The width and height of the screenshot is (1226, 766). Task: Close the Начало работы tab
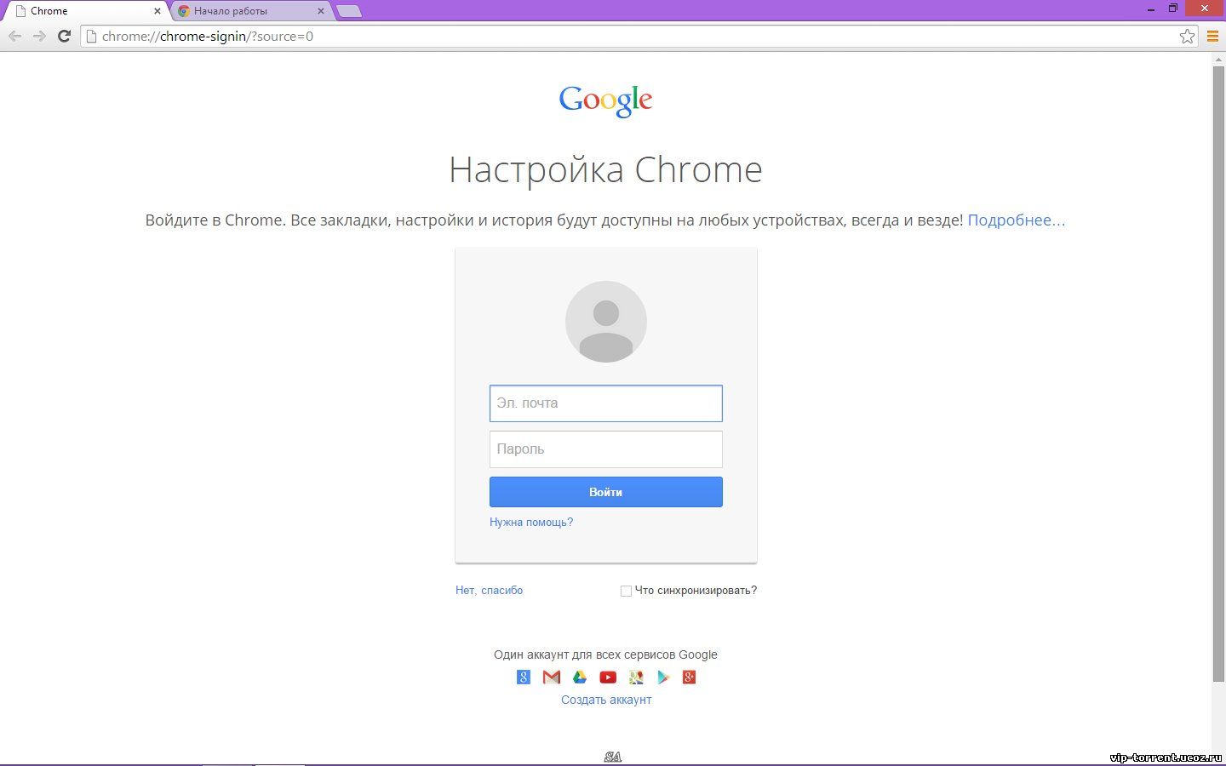(x=321, y=11)
